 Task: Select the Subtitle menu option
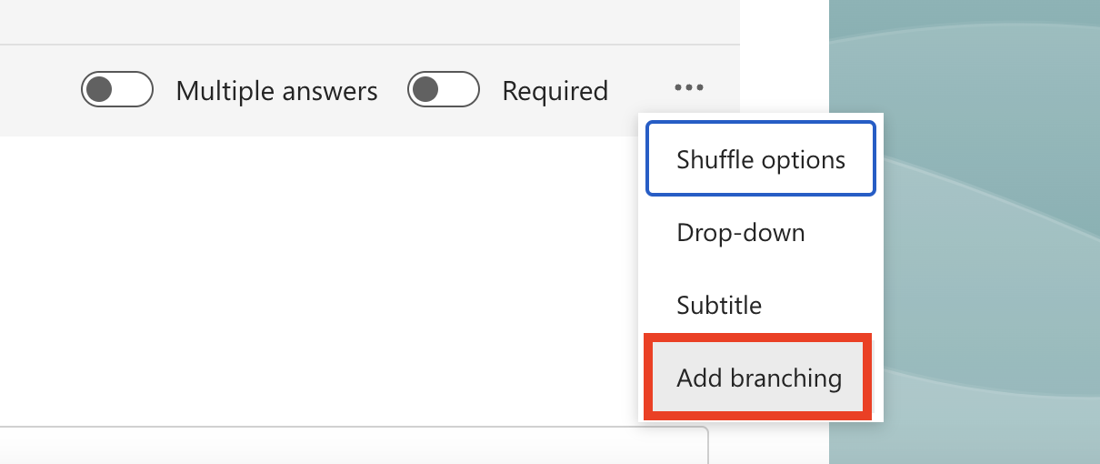719,305
